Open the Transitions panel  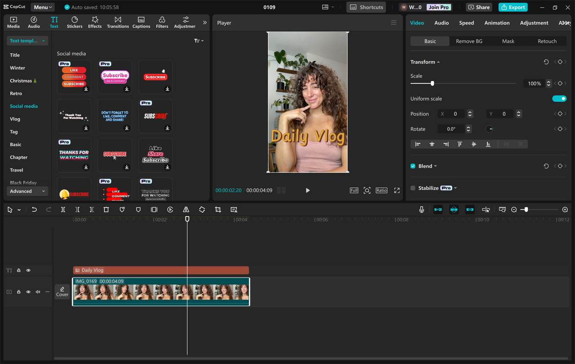click(118, 22)
